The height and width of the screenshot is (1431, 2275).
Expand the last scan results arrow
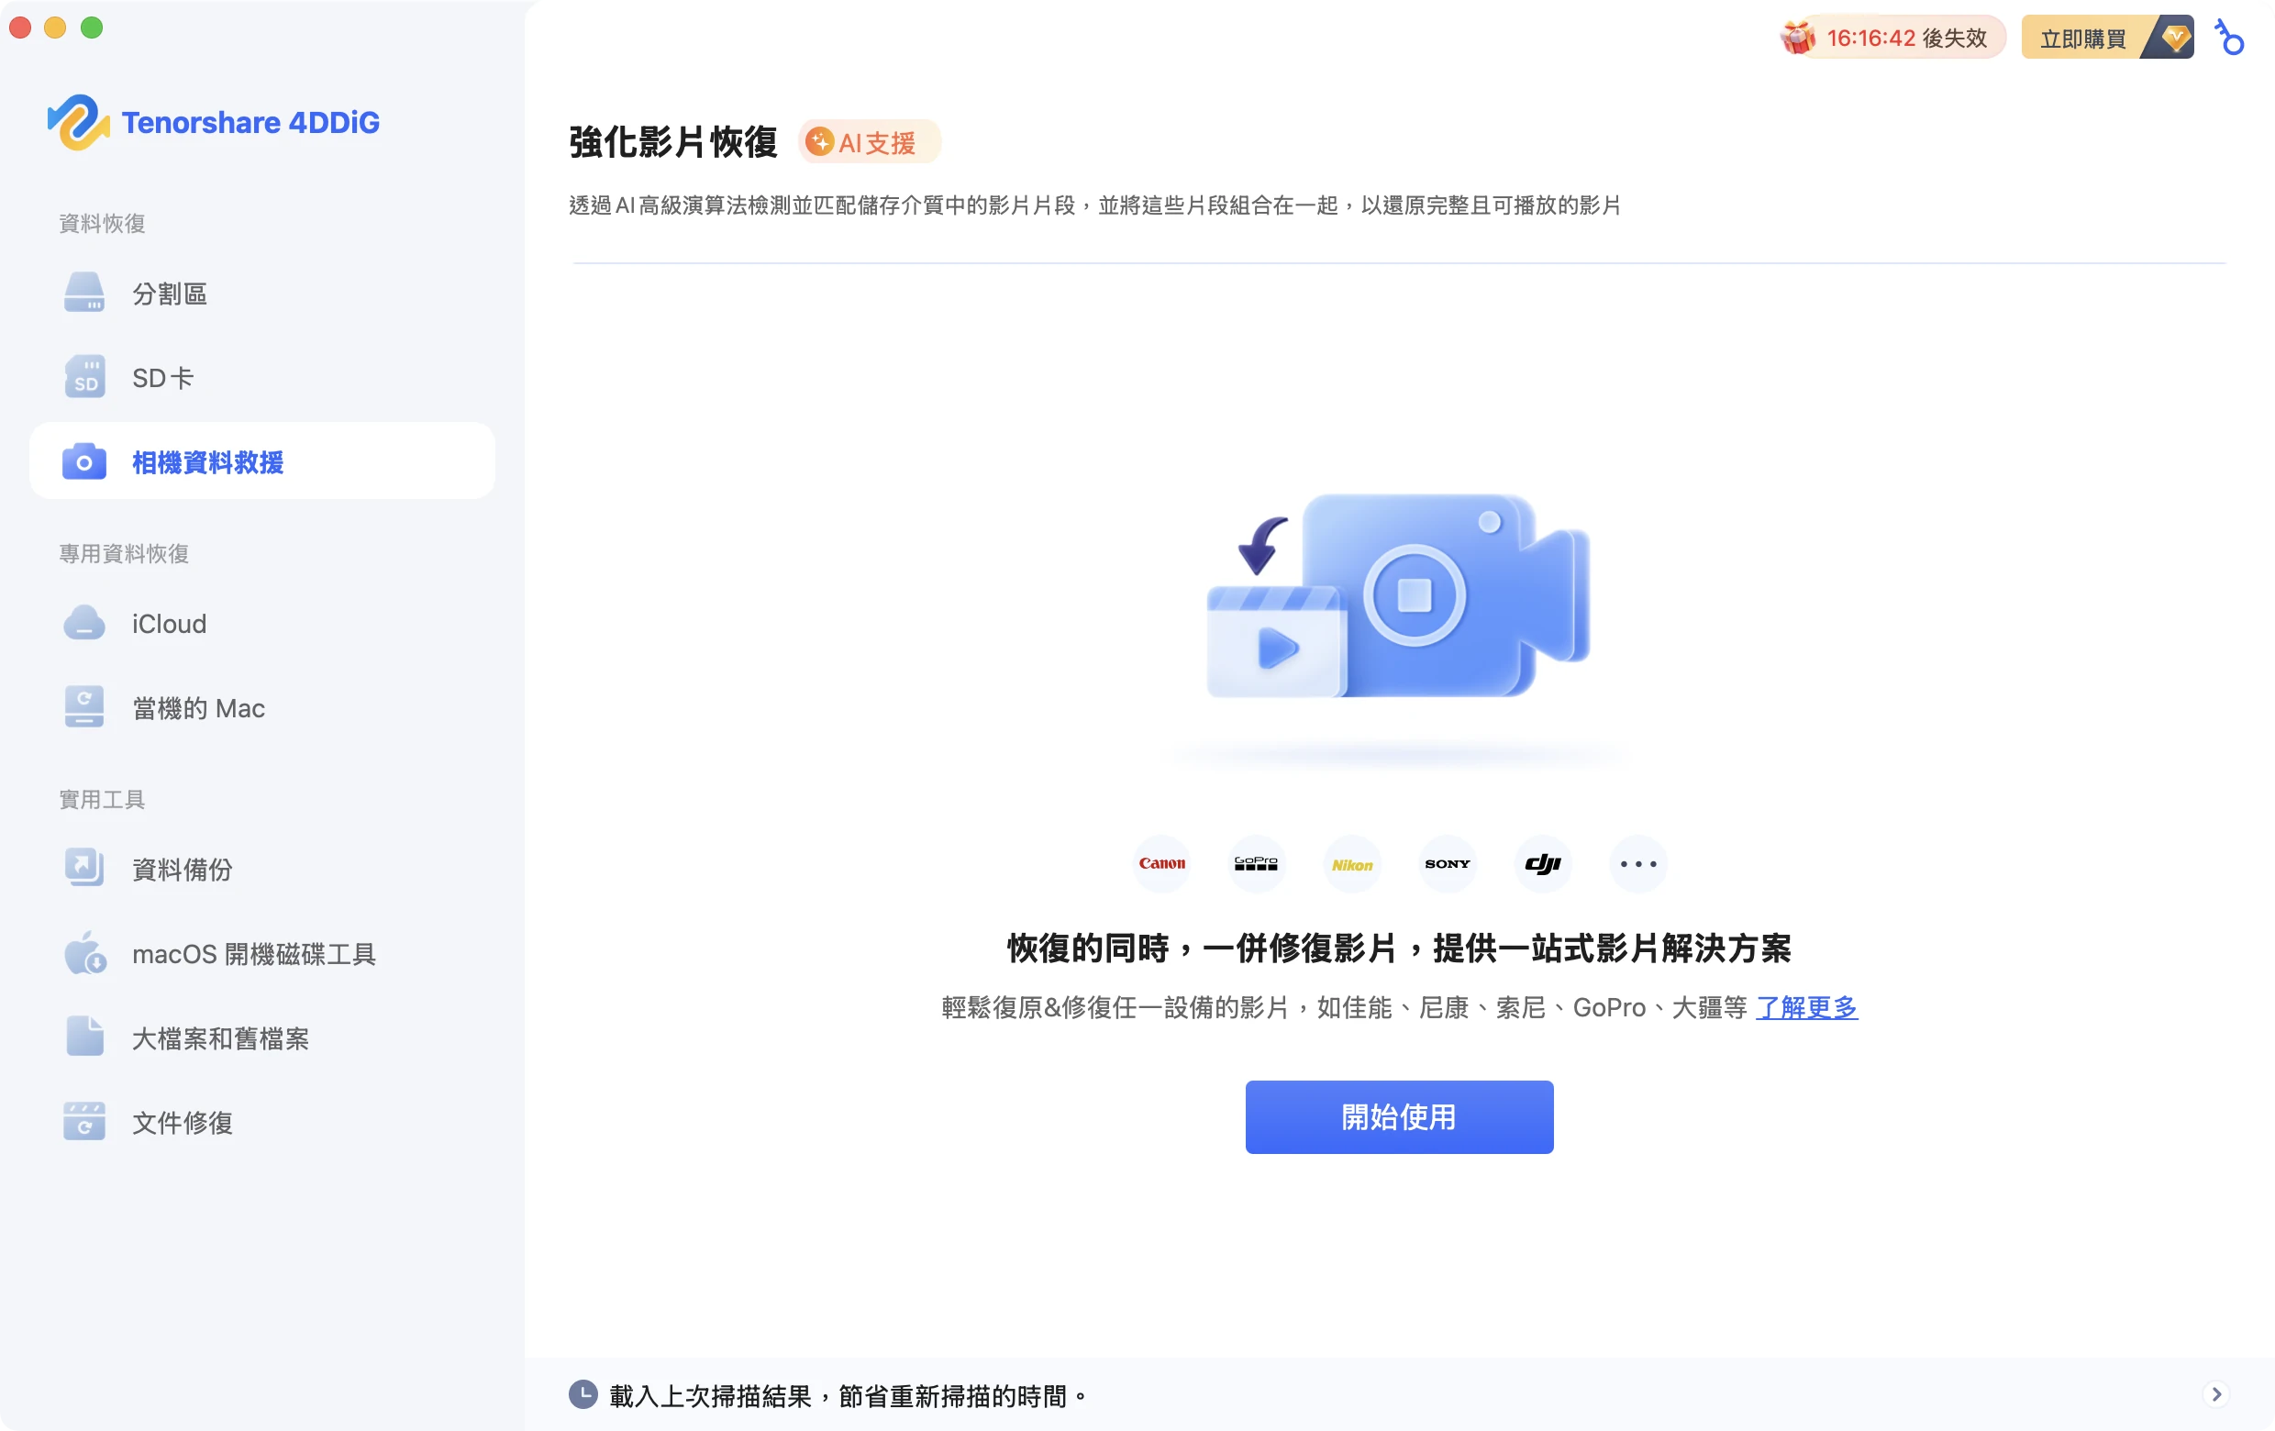[2216, 1394]
